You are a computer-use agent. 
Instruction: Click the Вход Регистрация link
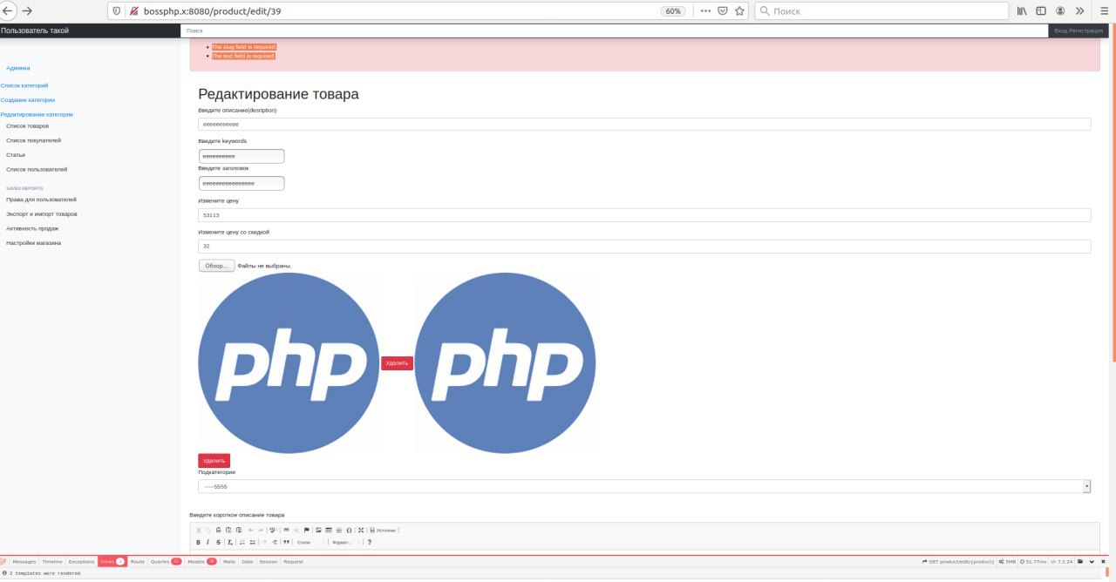point(1078,30)
